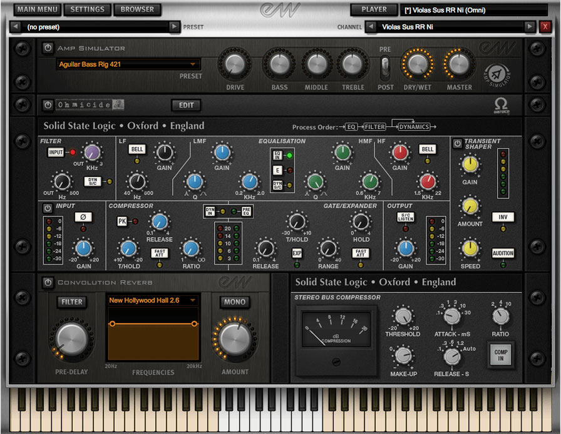Click the red HF Gain knob
Image resolution: width=561 pixels, height=434 pixels.
pos(399,153)
